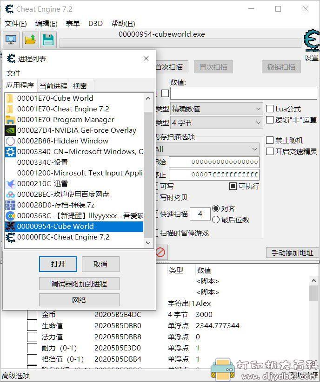Click the Hidden Window circle icon

(x=10, y=141)
